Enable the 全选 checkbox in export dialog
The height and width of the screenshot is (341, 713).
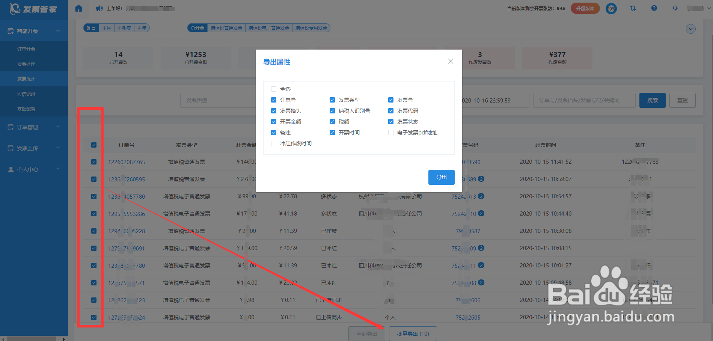point(273,89)
